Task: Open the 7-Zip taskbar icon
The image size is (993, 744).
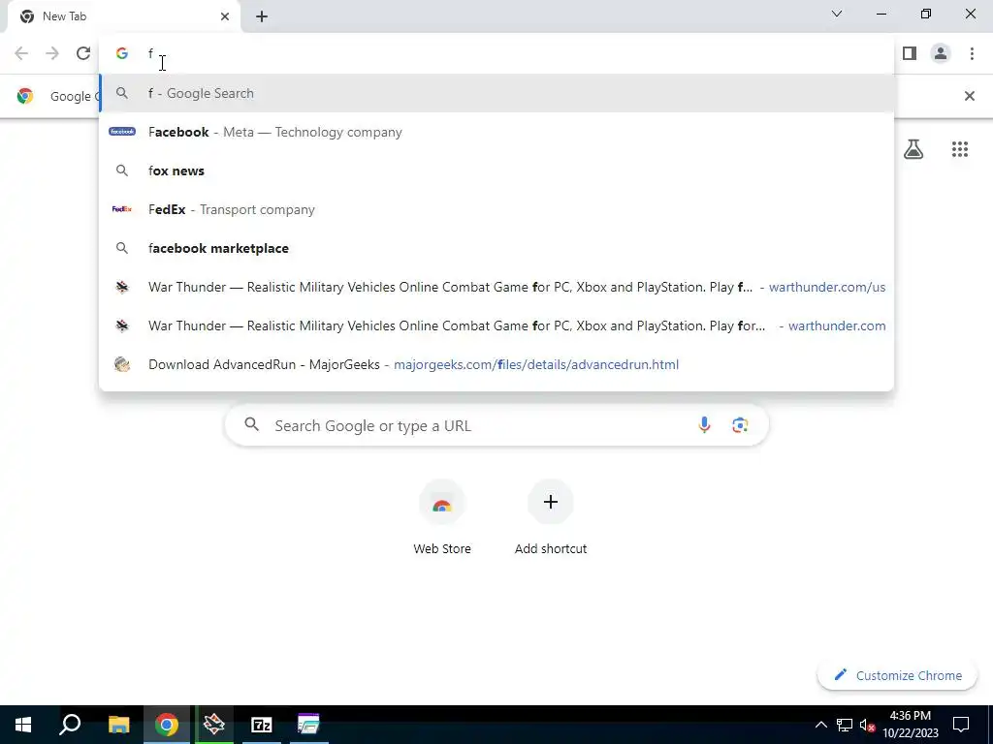Action: click(262, 725)
